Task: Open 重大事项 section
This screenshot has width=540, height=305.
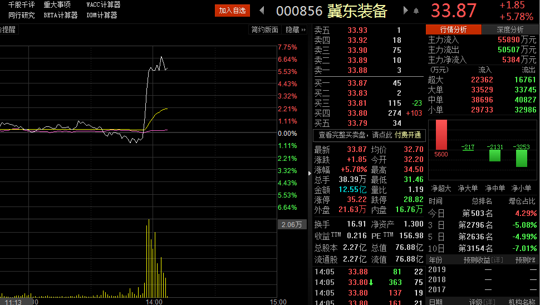Action: (57, 5)
